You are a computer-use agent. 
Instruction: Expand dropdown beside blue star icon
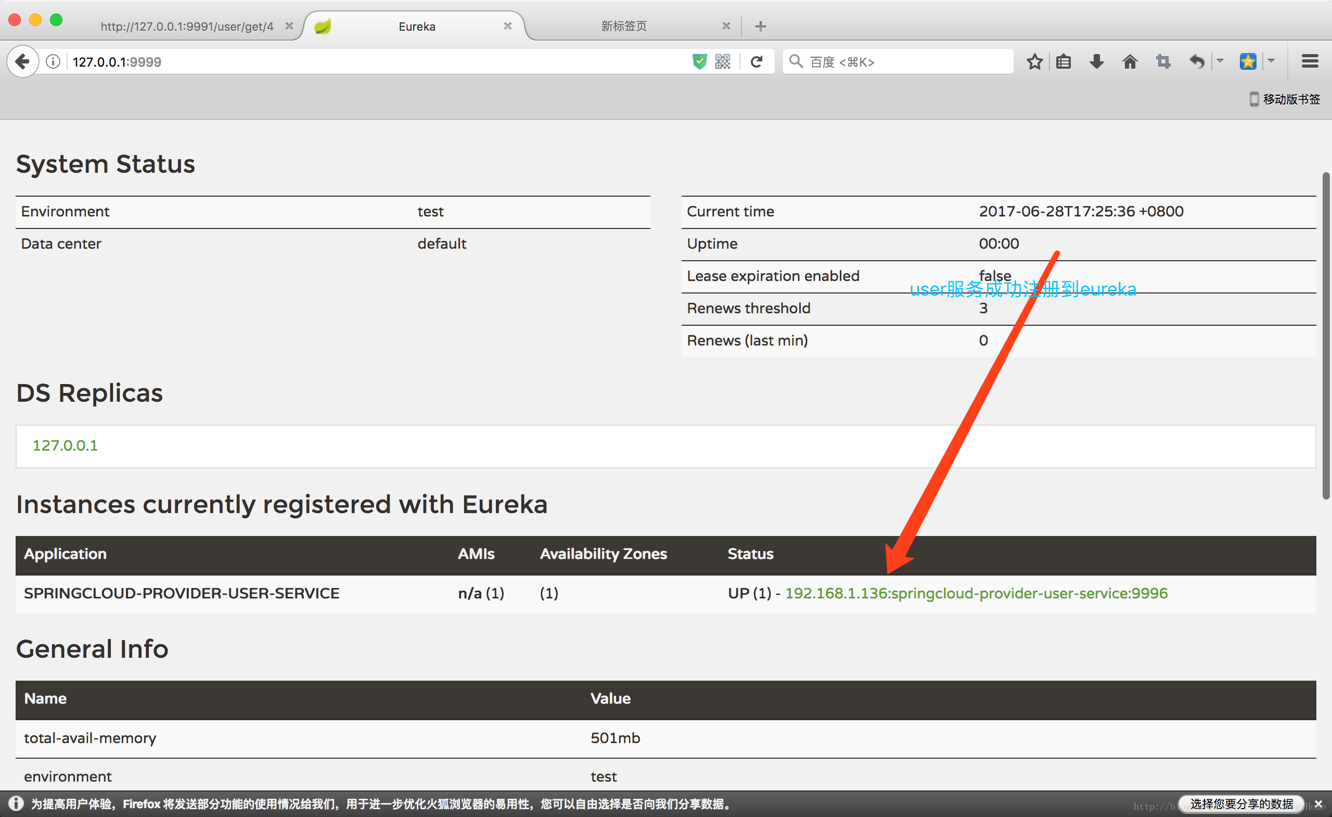1271,61
